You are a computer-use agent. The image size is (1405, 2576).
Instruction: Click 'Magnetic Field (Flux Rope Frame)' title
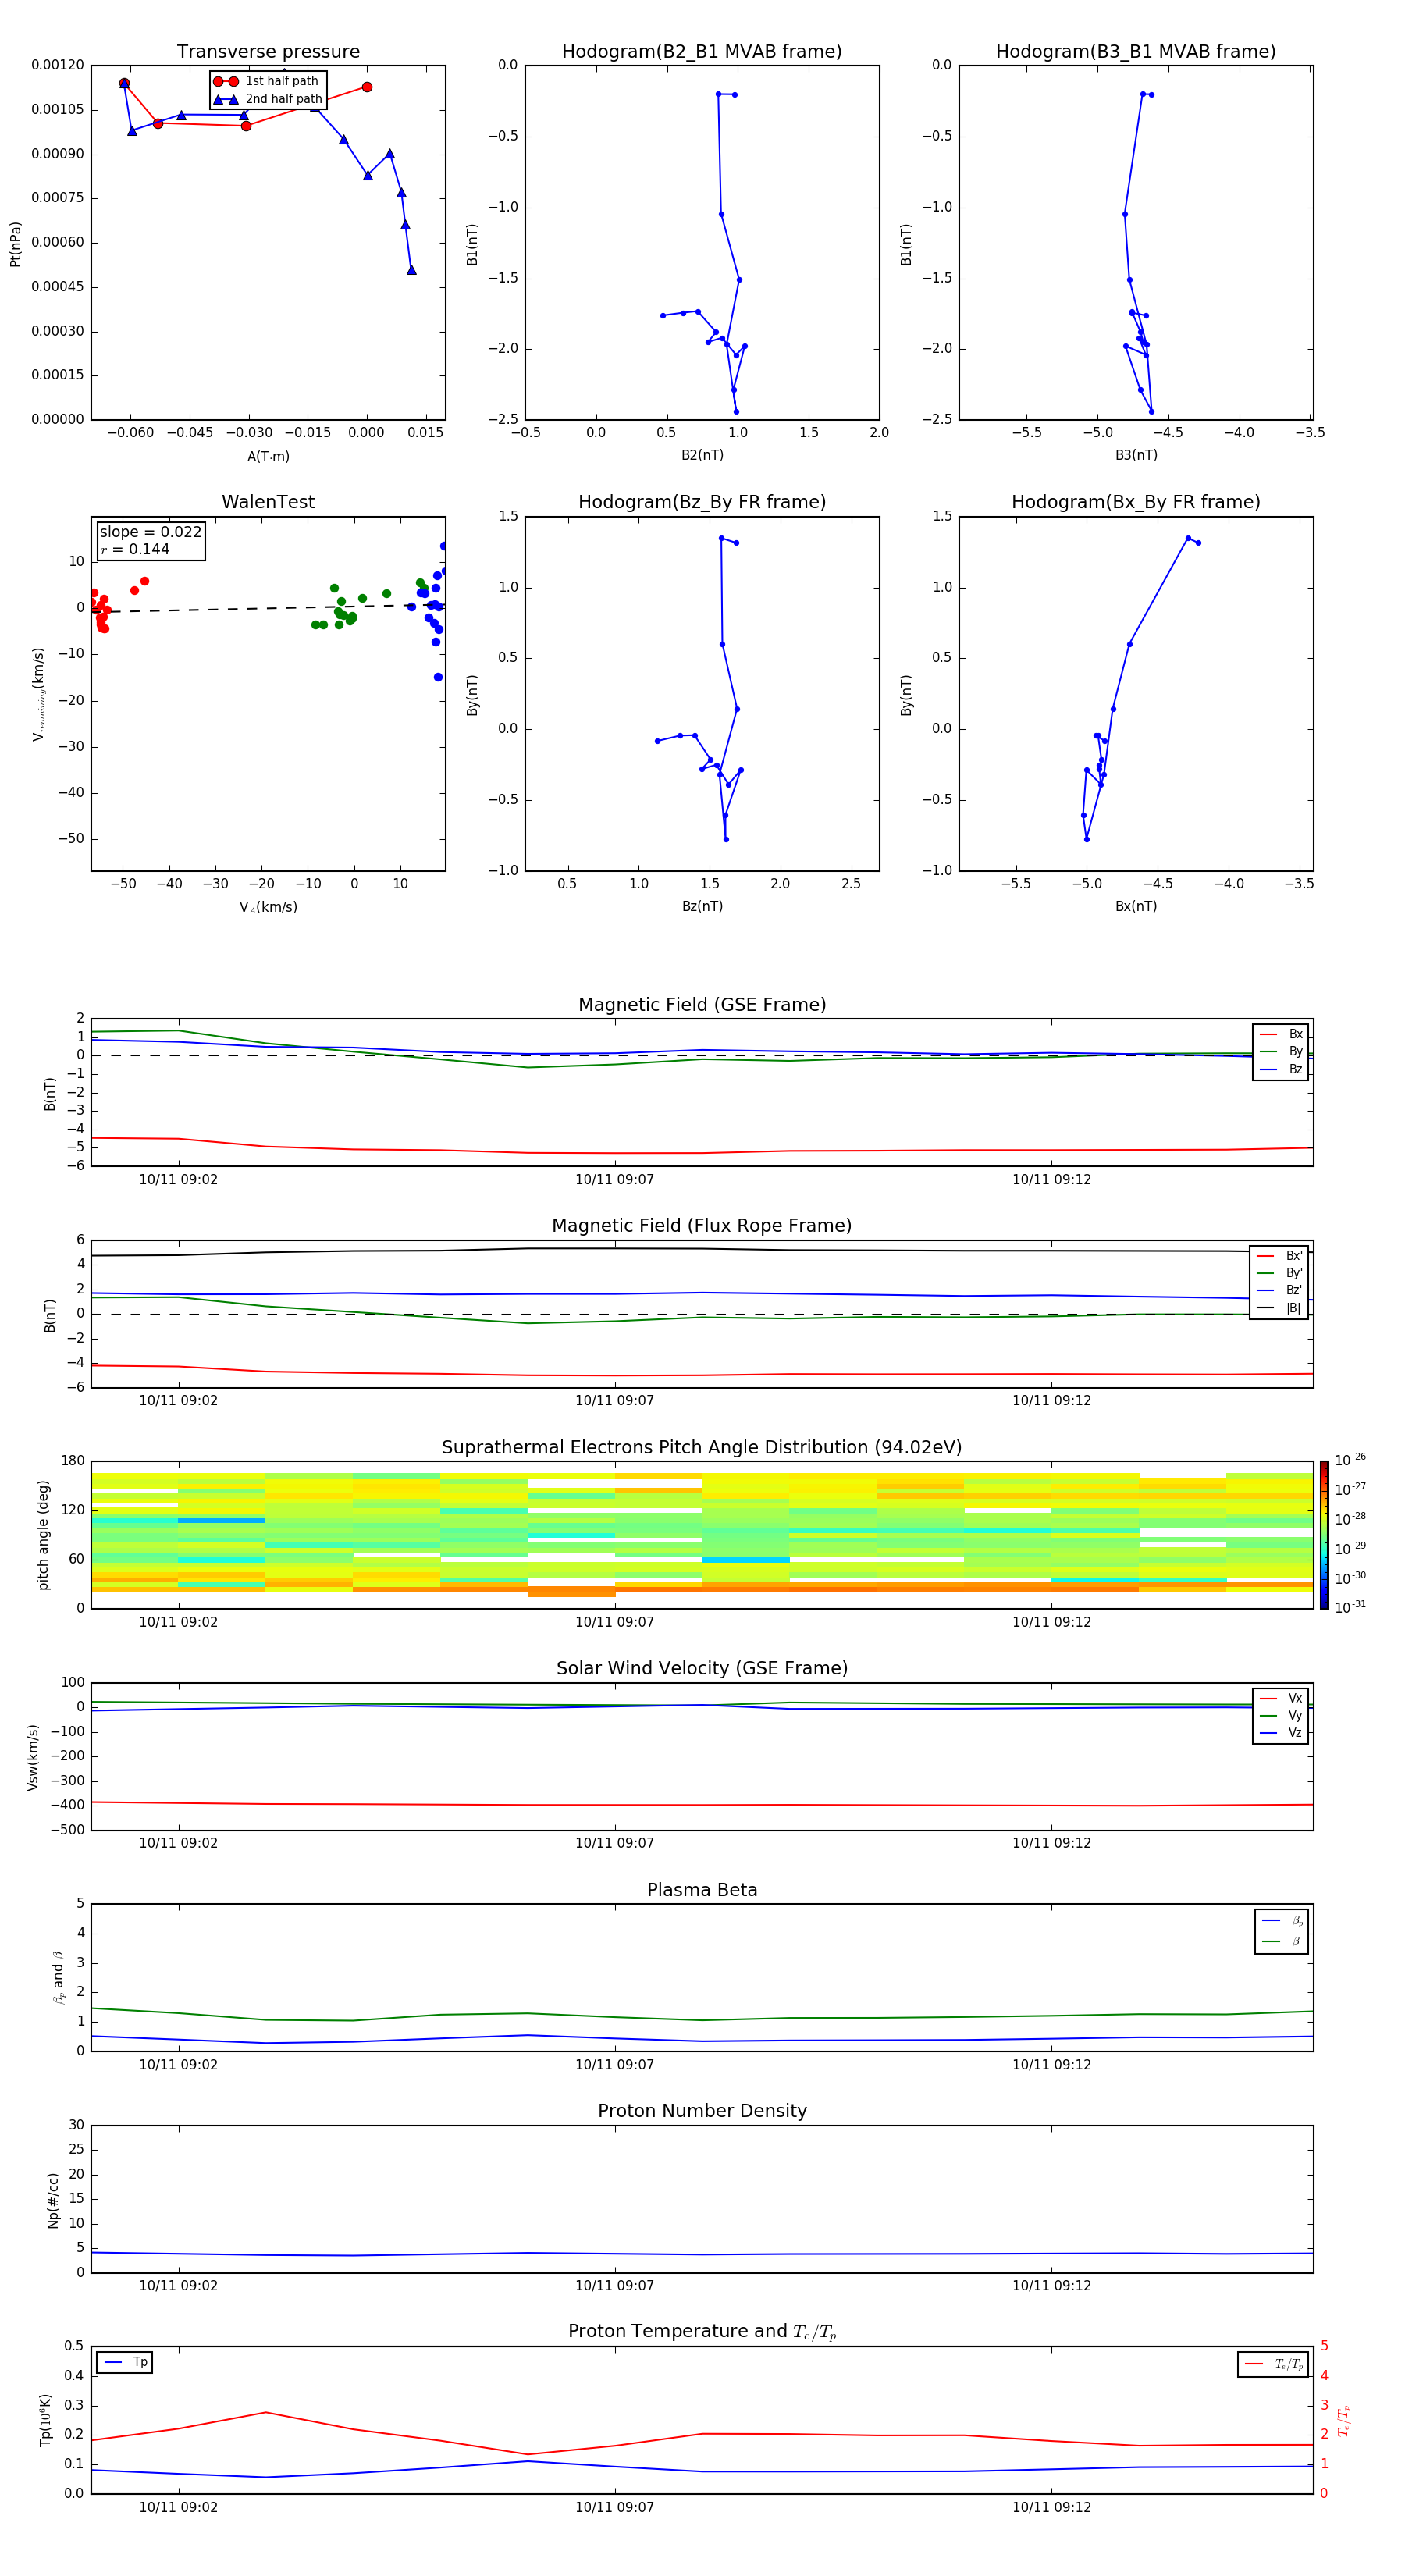[702, 1226]
